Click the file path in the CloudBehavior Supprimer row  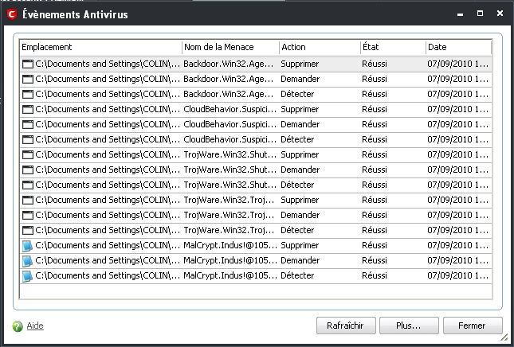point(108,109)
